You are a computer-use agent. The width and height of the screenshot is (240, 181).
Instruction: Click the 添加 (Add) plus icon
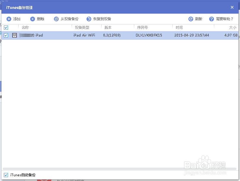coord(9,19)
